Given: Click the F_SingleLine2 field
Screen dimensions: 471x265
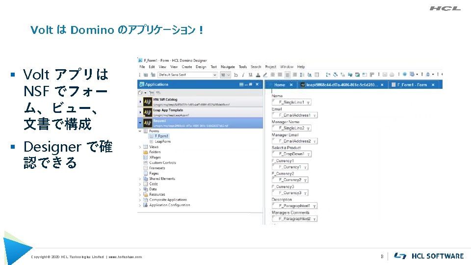Looking at the screenshot, I should pyautogui.click(x=291, y=128).
